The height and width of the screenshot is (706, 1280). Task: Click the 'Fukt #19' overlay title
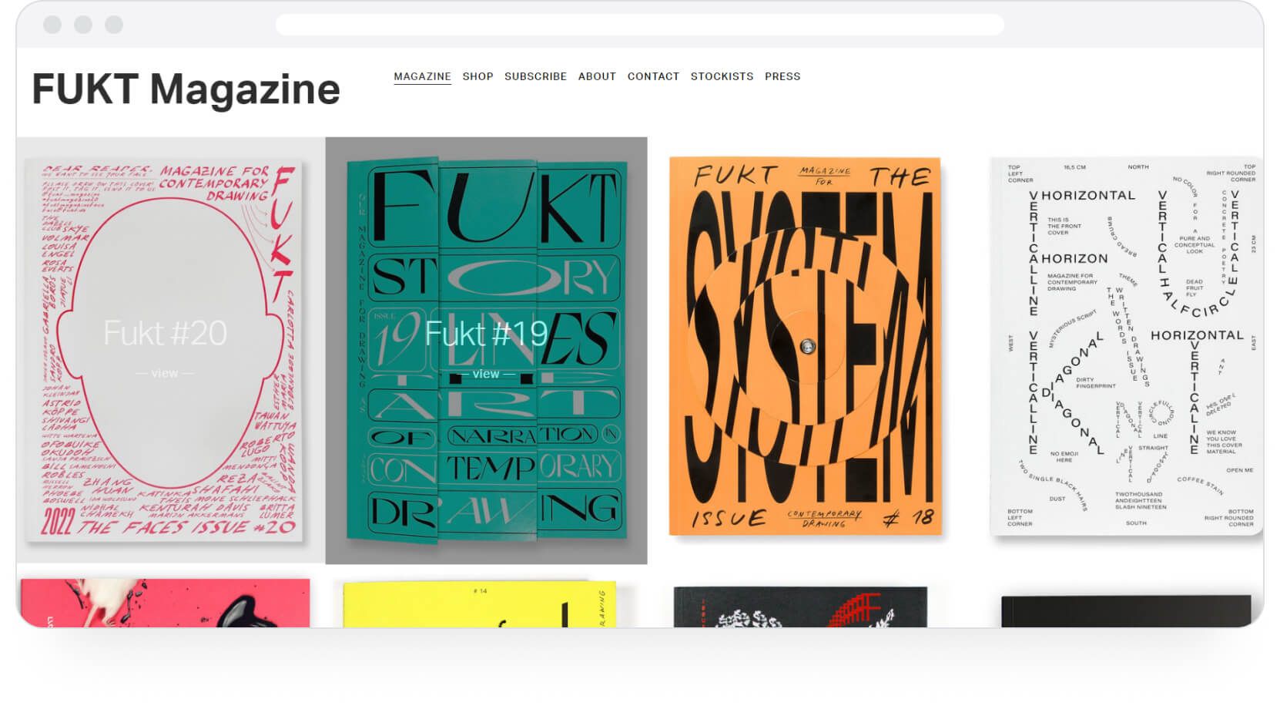click(486, 333)
